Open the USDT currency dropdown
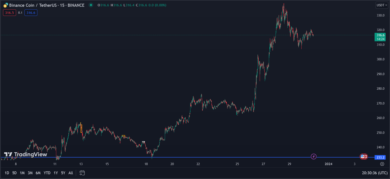Image resolution: width=390 pixels, height=179 pixels. tap(382, 5)
